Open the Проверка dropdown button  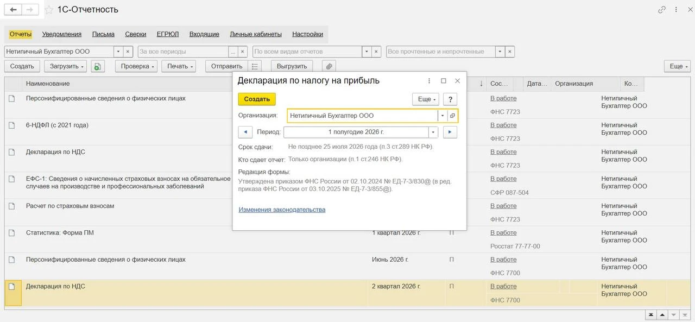(136, 66)
